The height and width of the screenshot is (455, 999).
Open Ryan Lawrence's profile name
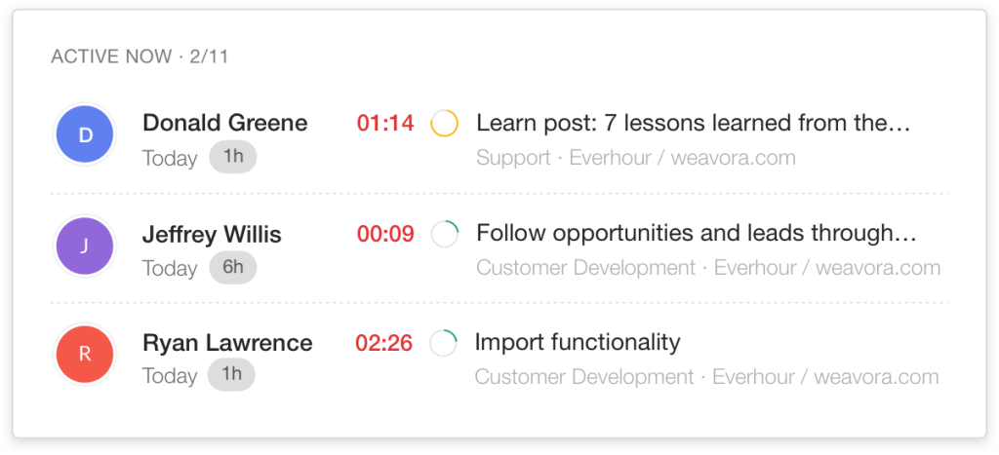[x=227, y=343]
